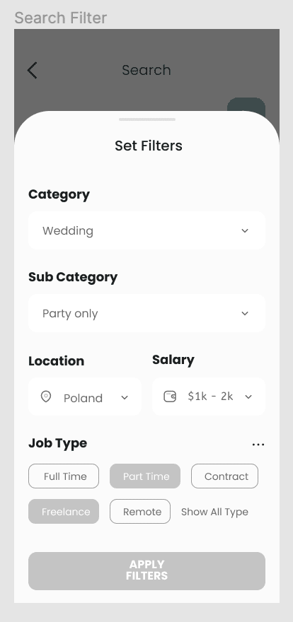Click the dark filter button behind the sheet
The width and height of the screenshot is (293, 622).
tap(246, 105)
